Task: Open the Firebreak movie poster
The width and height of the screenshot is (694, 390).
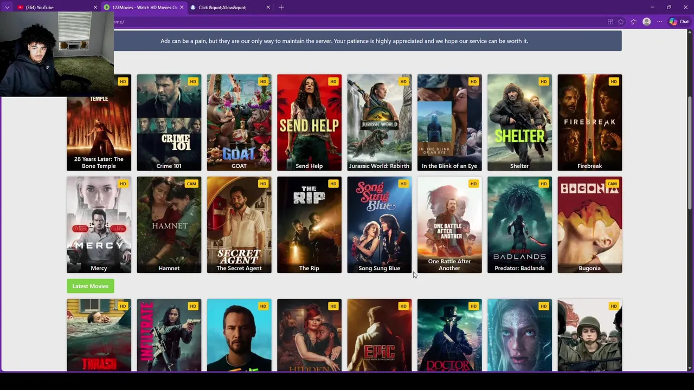Action: (x=589, y=122)
